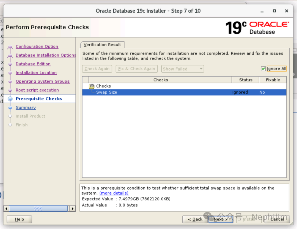The width and height of the screenshot is (297, 229).
Task: Minimize the installer window
Action: click(x=262, y=11)
